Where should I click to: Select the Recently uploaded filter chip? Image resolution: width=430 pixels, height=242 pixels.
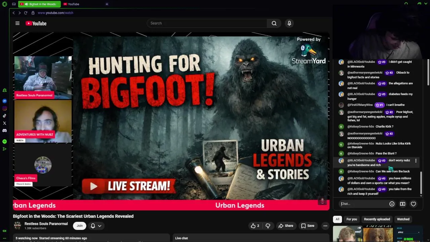377,219
